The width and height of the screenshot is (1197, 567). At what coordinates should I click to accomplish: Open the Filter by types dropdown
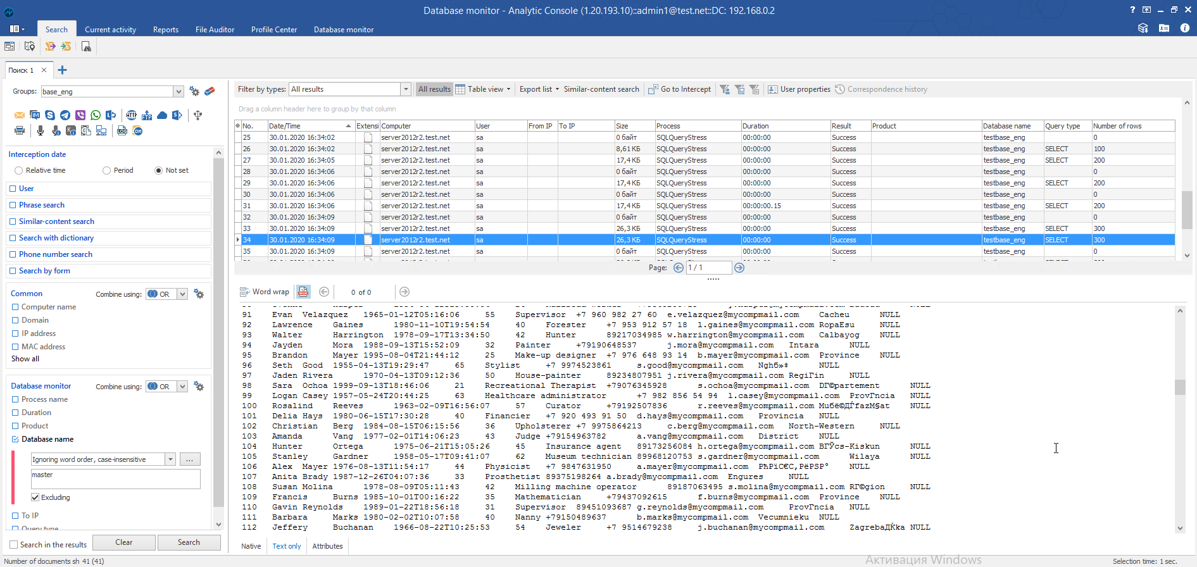coord(406,89)
